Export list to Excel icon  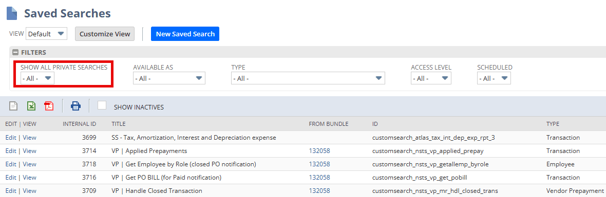pyautogui.click(x=31, y=106)
